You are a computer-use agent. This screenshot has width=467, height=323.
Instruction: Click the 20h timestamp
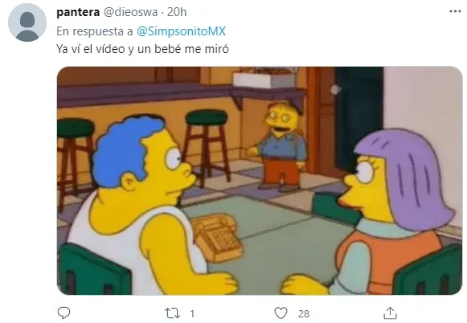tap(177, 12)
